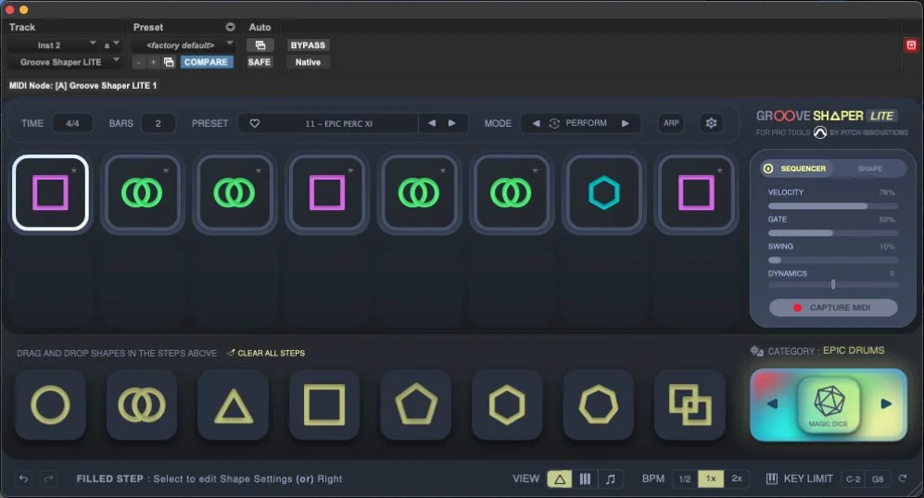Pick the hexagon shape from palette
924x498 pixels.
coord(507,405)
